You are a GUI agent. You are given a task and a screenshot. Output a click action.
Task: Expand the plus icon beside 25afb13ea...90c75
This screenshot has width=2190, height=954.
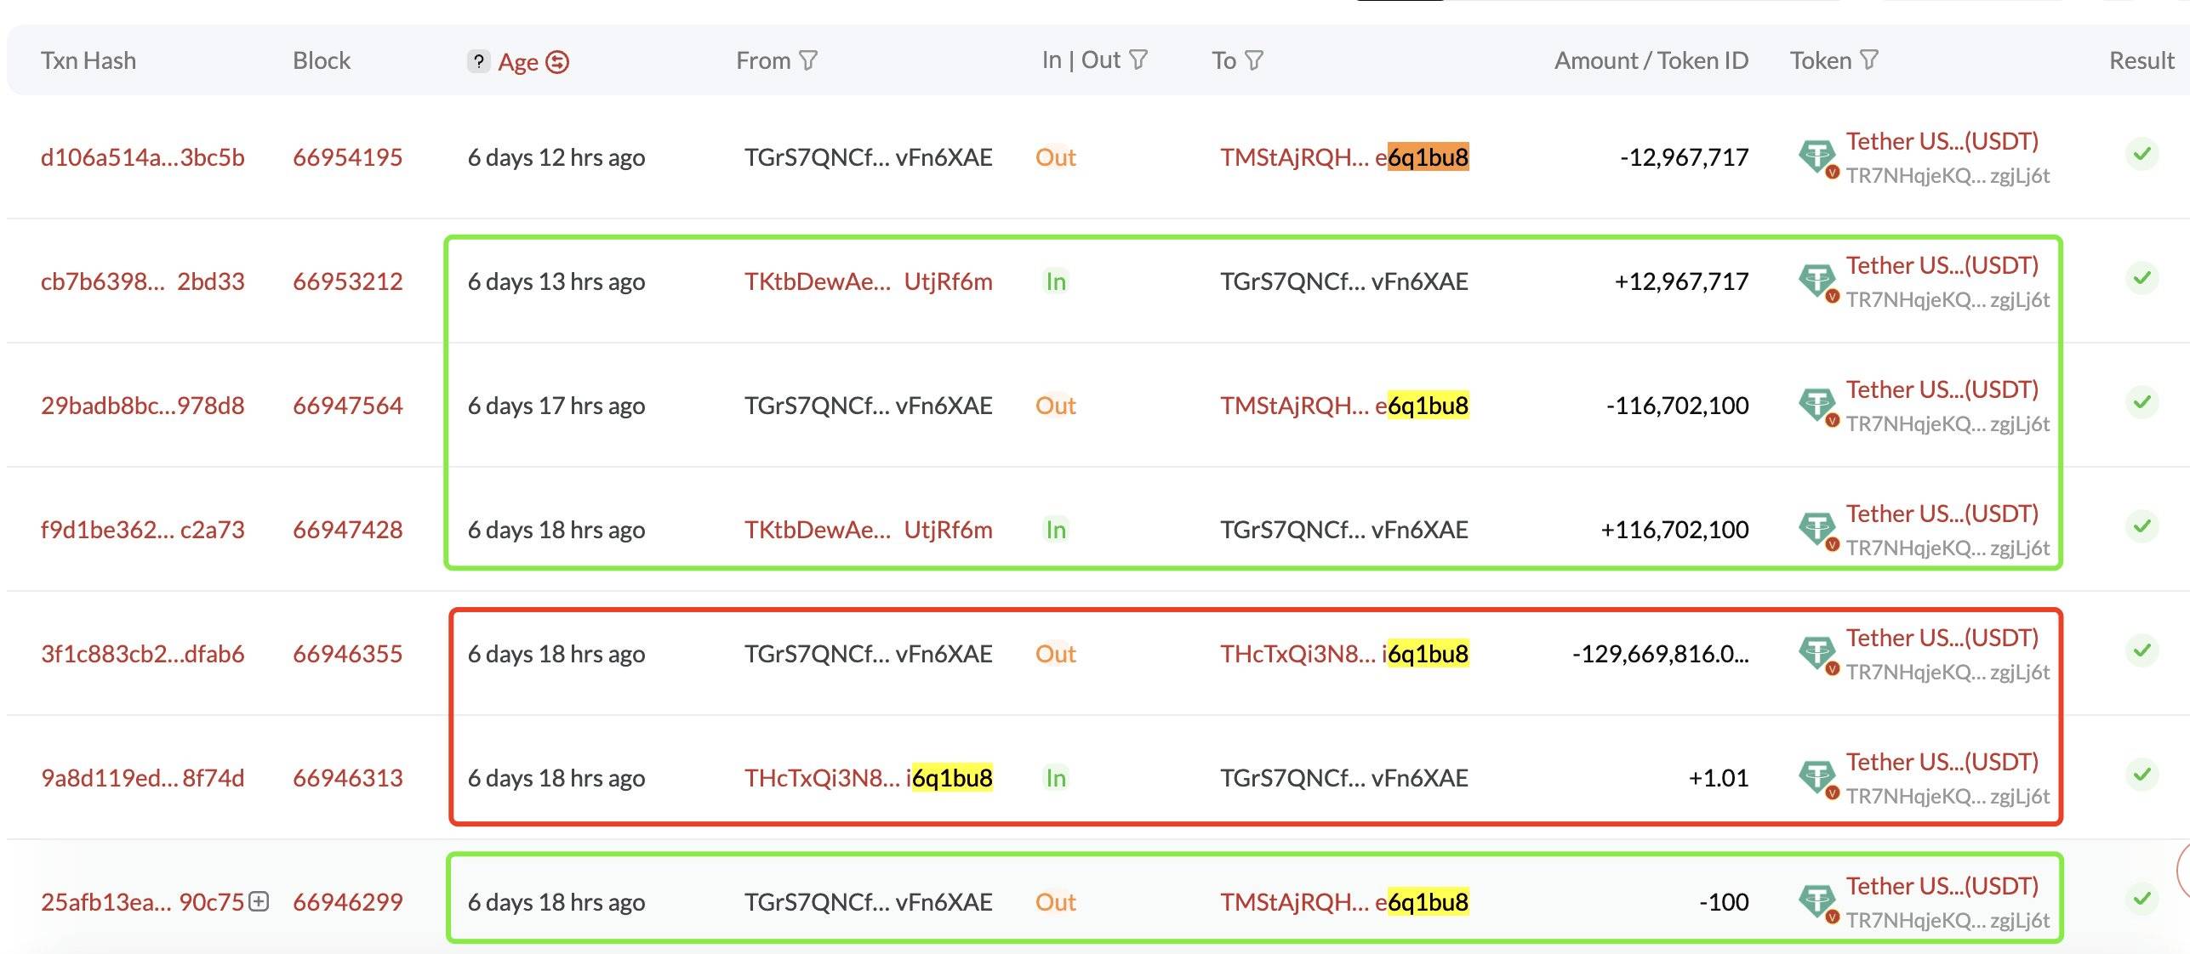coord(259,901)
